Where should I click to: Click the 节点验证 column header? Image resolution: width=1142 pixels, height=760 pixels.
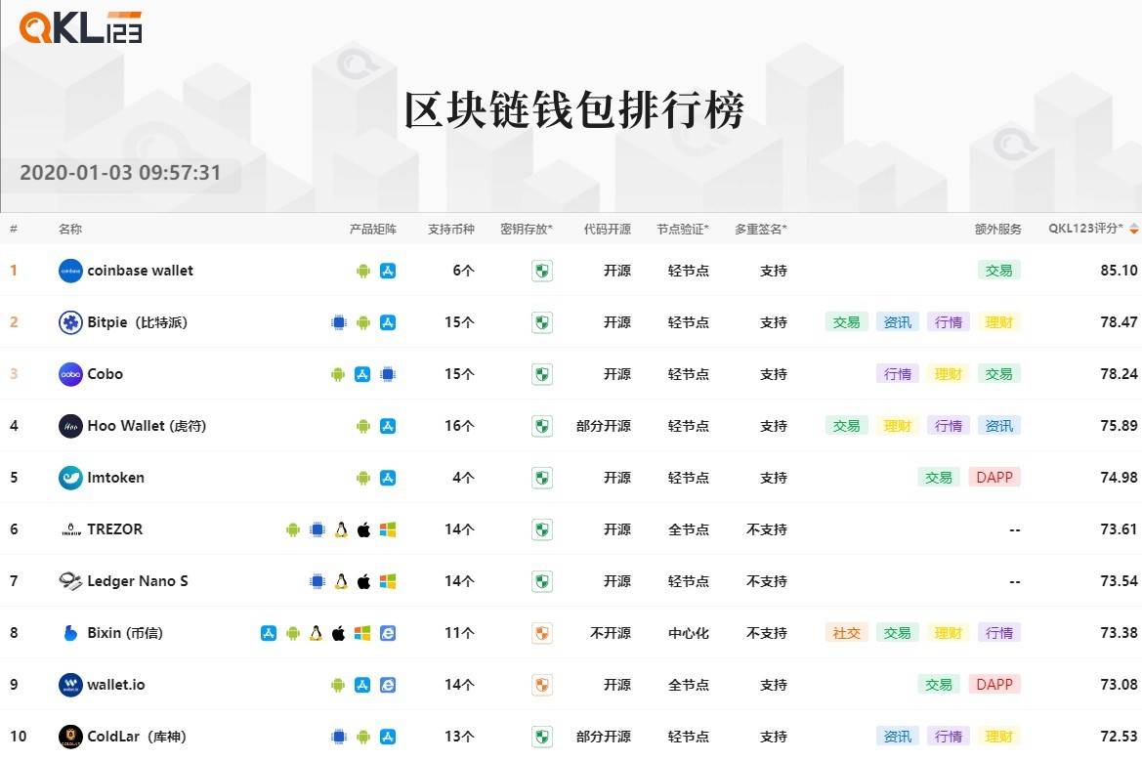pyautogui.click(x=683, y=229)
